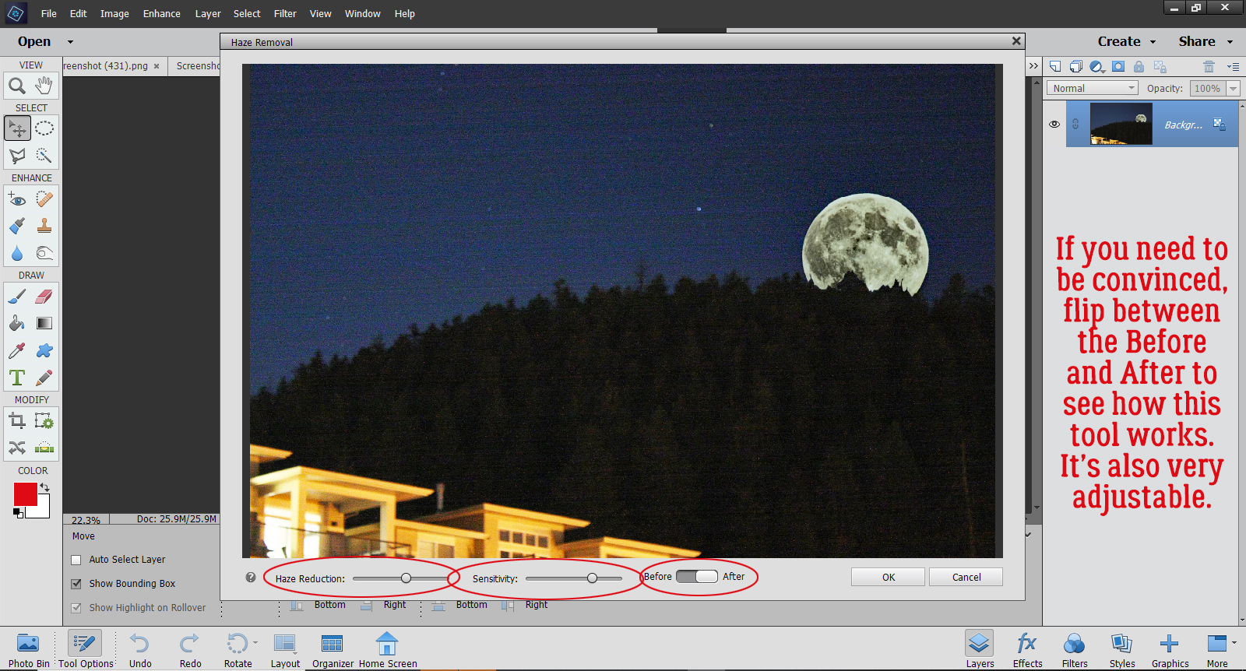Select the Hand tool
Screen dimensions: 1246x671
[x=44, y=86]
